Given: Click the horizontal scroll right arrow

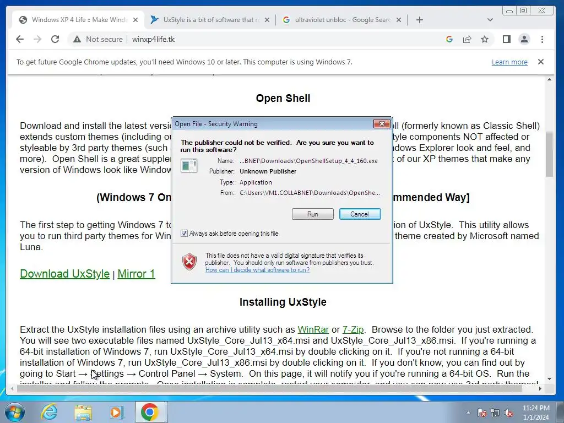Looking at the screenshot, I should coord(540,388).
